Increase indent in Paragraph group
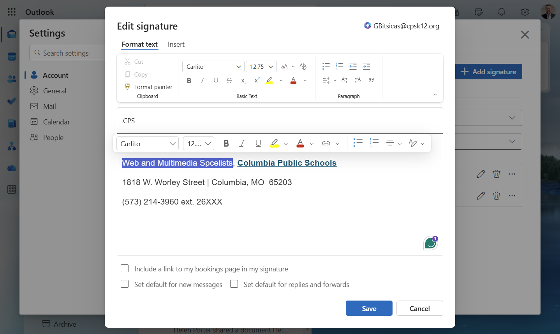The image size is (560, 334). coord(366,66)
